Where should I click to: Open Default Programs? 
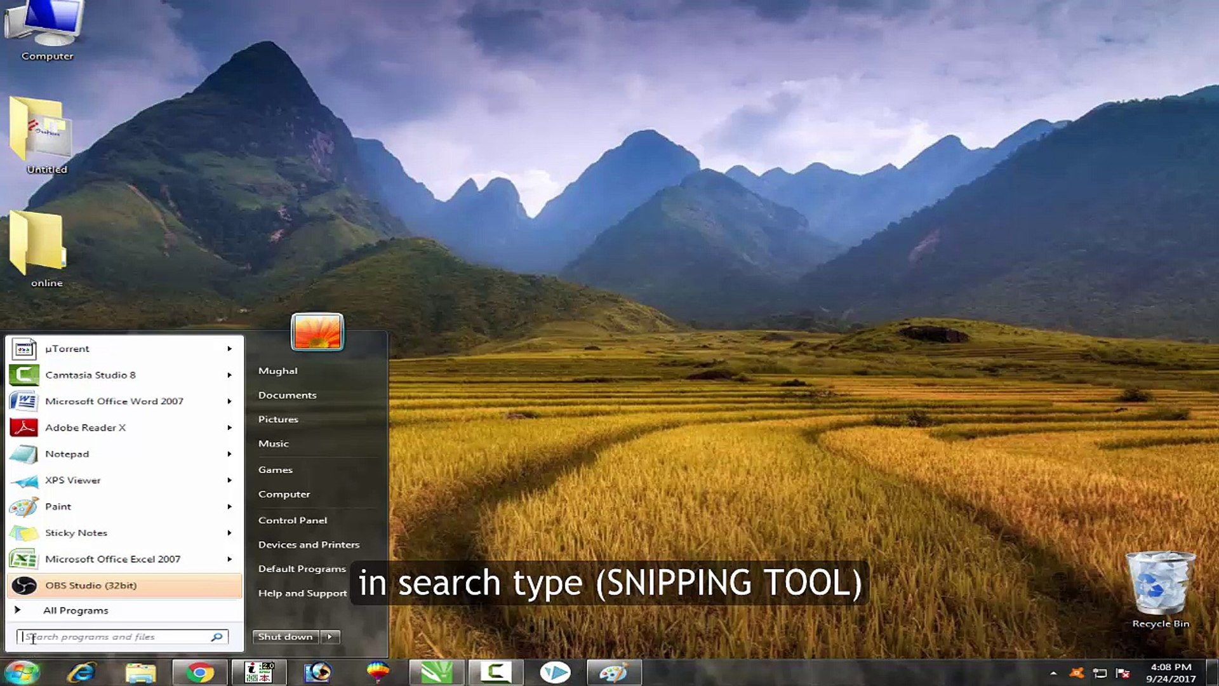tap(302, 568)
